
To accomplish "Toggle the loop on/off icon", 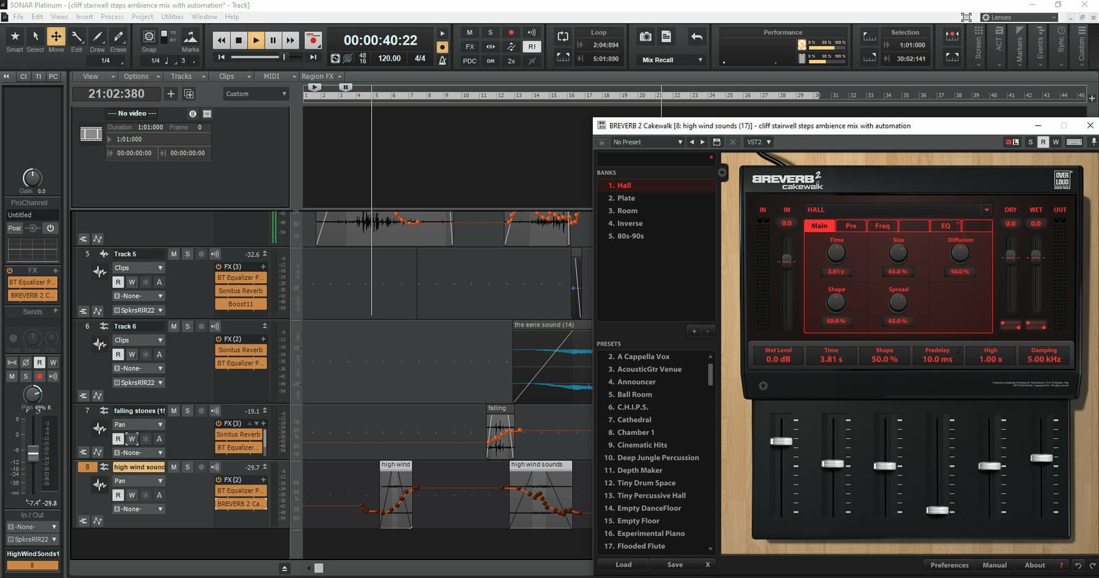I will point(563,36).
